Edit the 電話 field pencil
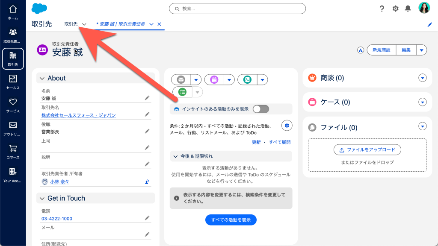 pyautogui.click(x=147, y=218)
